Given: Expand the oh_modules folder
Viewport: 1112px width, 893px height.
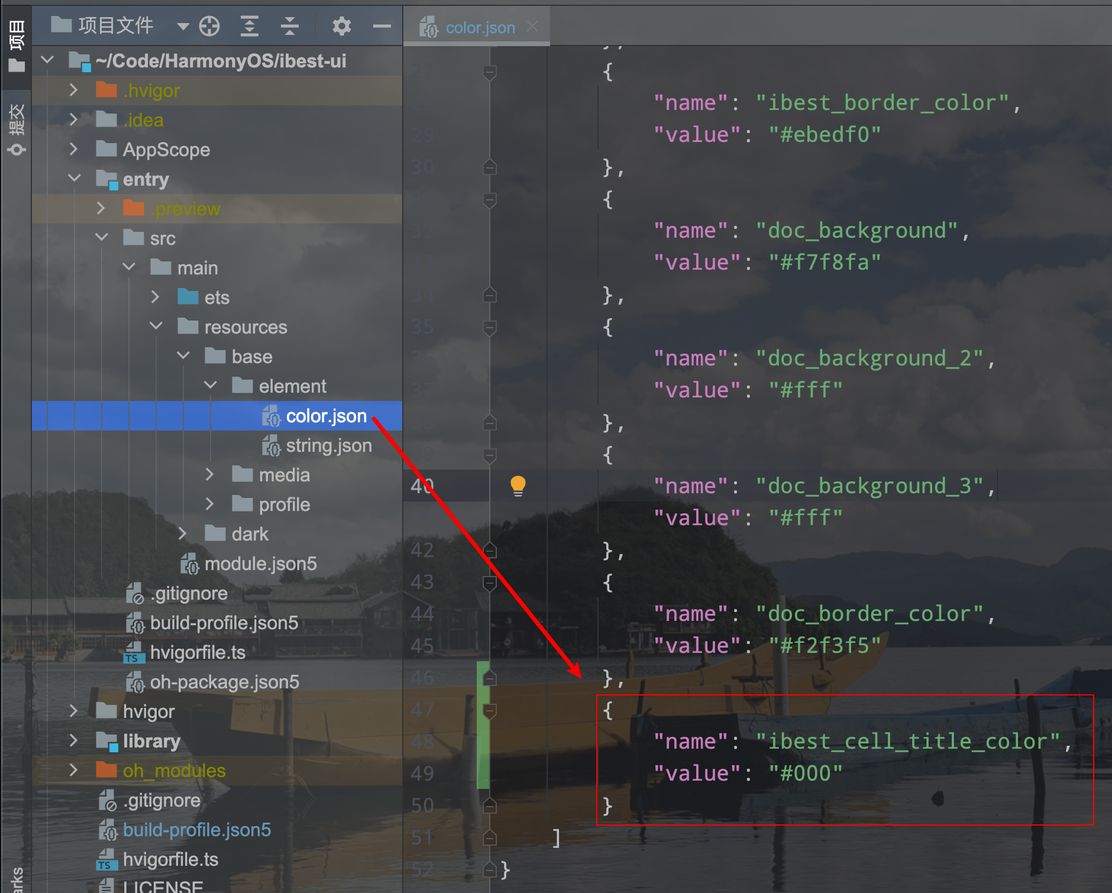Looking at the screenshot, I should pos(73,770).
